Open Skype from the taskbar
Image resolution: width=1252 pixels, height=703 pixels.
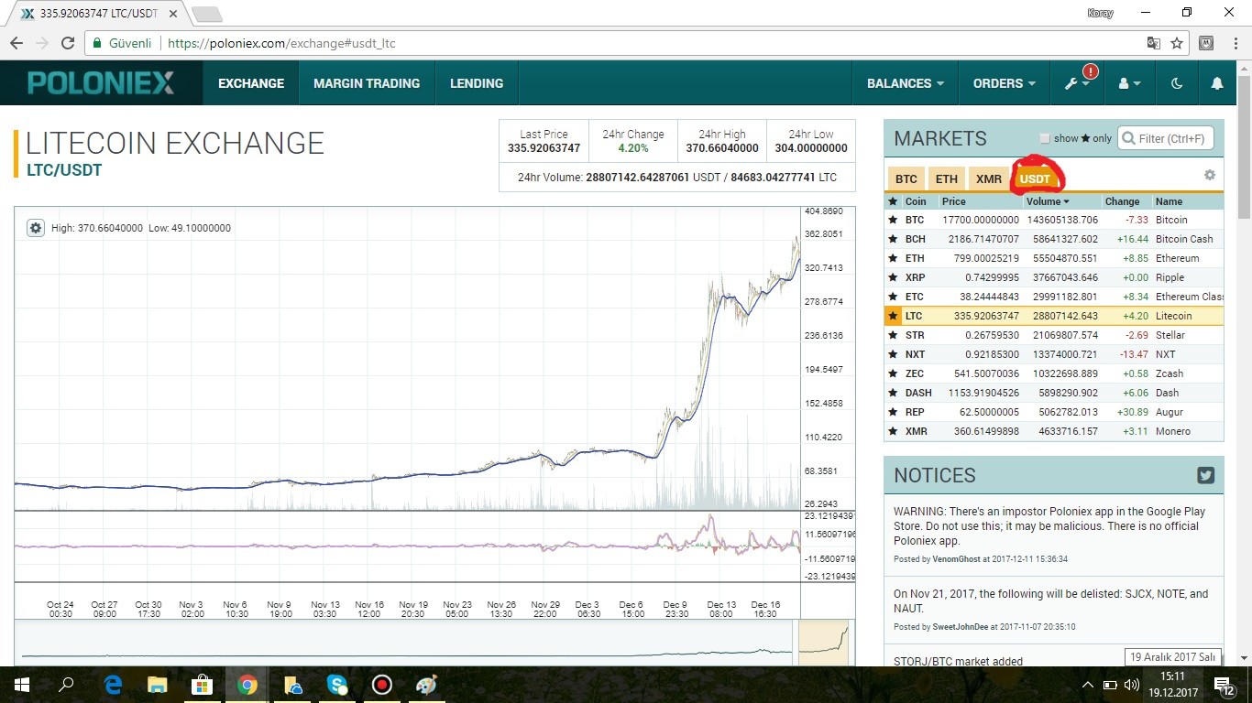337,685
